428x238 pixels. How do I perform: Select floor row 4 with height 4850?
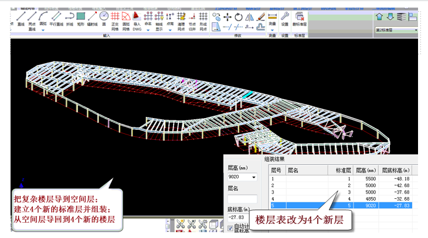pyautogui.click(x=340, y=199)
